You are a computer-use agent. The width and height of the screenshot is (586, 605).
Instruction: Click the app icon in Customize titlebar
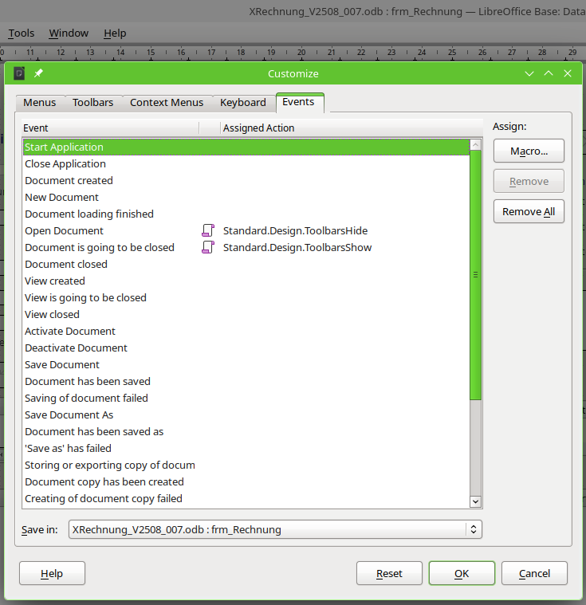[19, 73]
